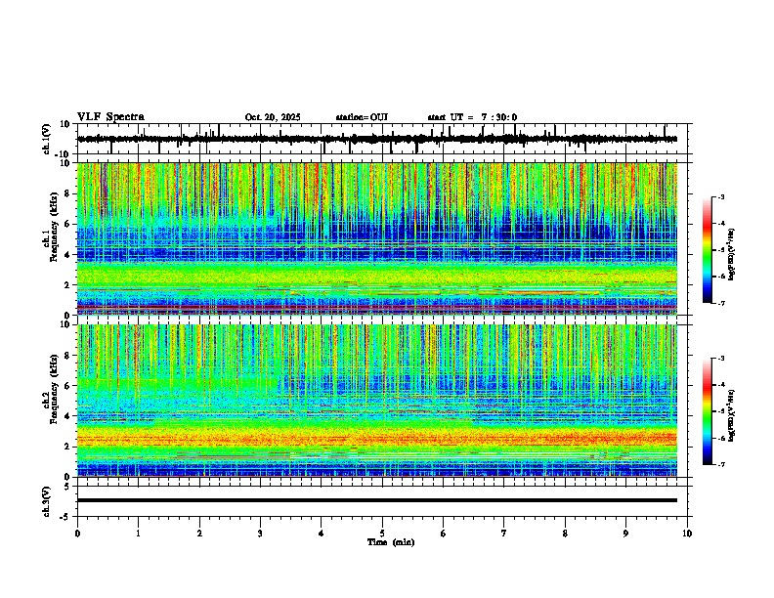This screenshot has height=598, width=774.
Task: Click time axis tick label "0"
Action: pyautogui.click(x=77, y=534)
